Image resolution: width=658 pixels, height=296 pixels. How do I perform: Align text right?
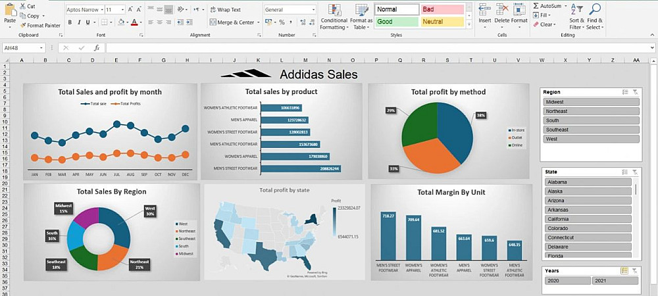168,22
